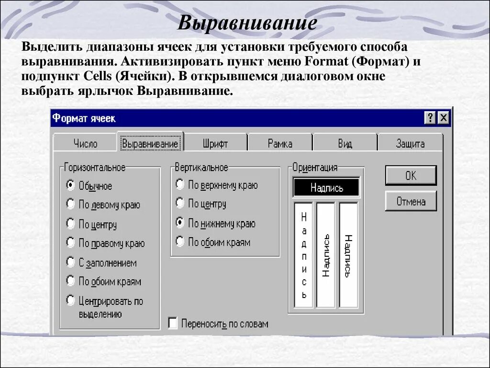Choose top-to-bottom rotated Надпись orientation
The width and height of the screenshot is (490, 368).
(x=348, y=255)
